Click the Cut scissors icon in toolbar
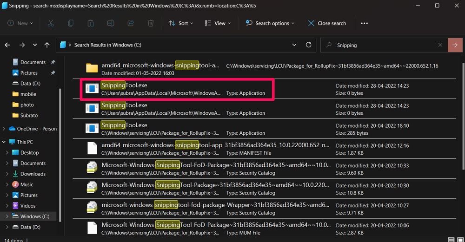The image size is (465, 242). [51, 23]
